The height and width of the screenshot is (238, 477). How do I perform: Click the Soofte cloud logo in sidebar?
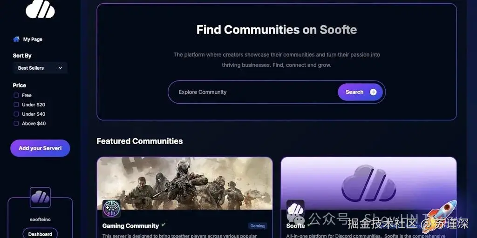40,8
